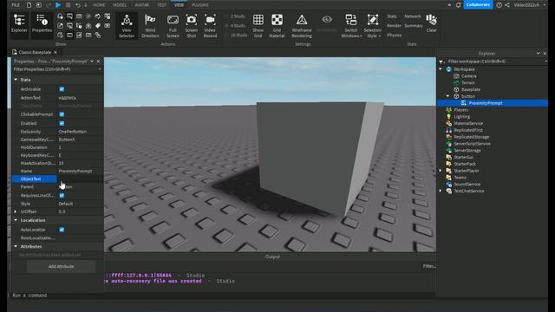Expand the StarterPlayer node
Viewport: 555px width, 312px height.
coord(441,171)
